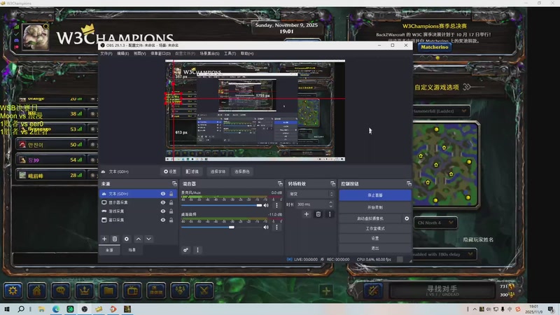
Task: Pop out the 转场特效 dock panel
Action: (x=333, y=183)
